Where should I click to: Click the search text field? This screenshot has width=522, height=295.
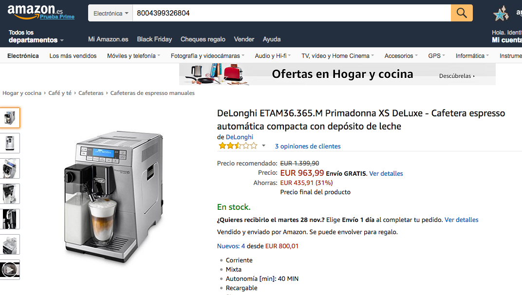pos(291,13)
